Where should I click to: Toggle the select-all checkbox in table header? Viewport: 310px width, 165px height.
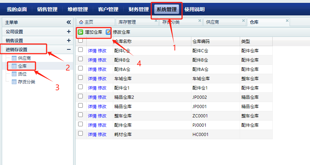pyautogui.click(x=81, y=41)
